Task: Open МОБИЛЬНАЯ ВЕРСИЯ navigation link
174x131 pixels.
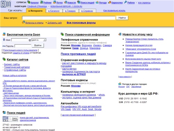Action: (x=66, y=6)
